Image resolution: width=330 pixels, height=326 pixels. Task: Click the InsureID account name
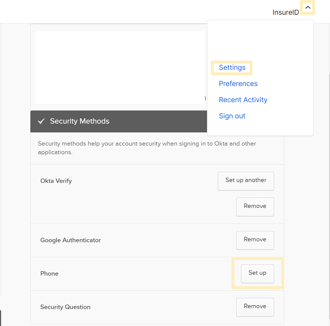[x=285, y=13]
